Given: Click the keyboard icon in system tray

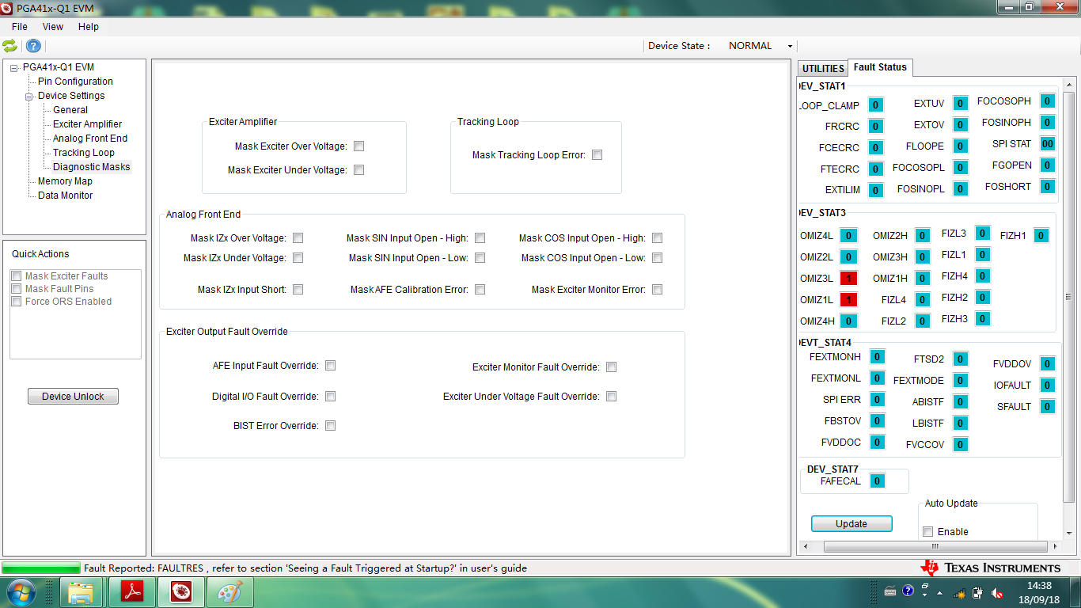Looking at the screenshot, I should (x=890, y=591).
